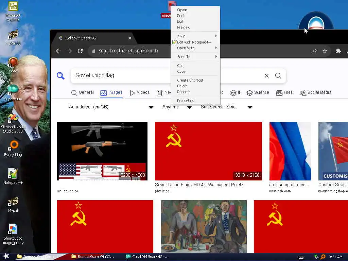Viewport: 348px width, 261px height.
Task: Open RenderWare Win32 taskbar button
Action: point(93,257)
